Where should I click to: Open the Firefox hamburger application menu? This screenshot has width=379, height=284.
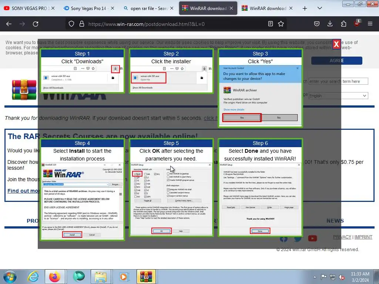point(370,24)
